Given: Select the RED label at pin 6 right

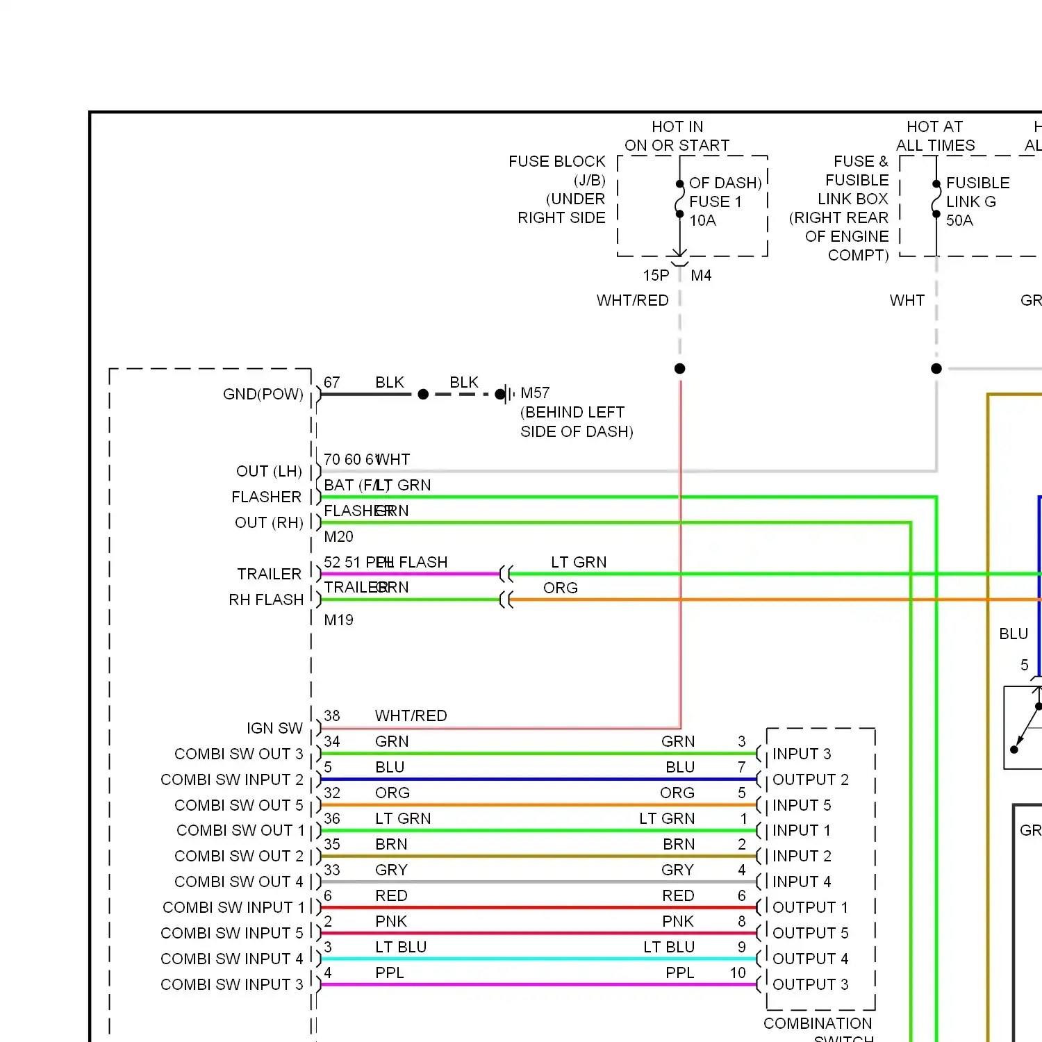Looking at the screenshot, I should click(x=678, y=896).
